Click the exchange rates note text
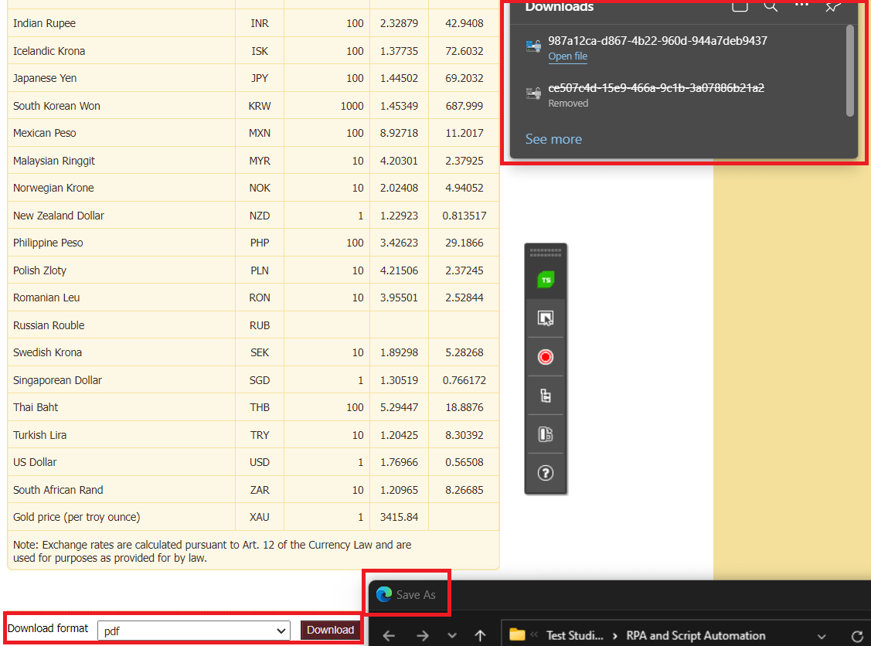Image resolution: width=871 pixels, height=646 pixels. [x=213, y=551]
